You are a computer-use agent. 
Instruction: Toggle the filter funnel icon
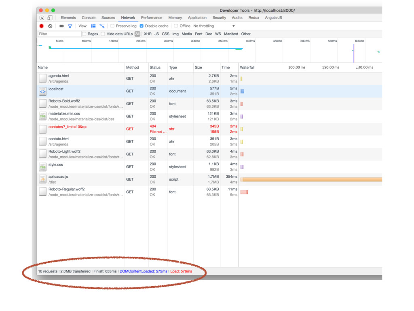[70, 26]
